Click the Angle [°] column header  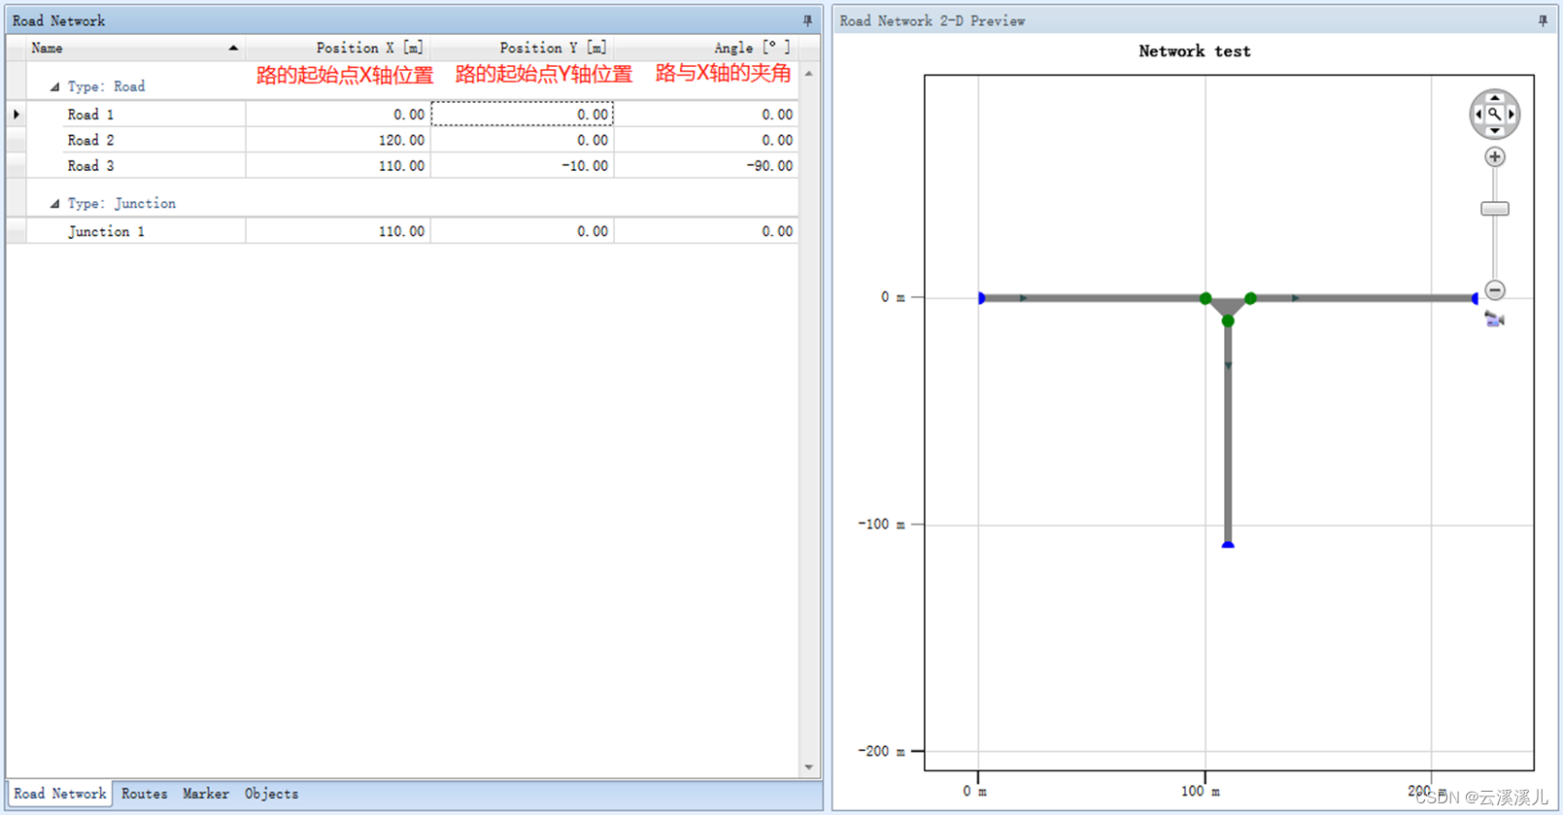pyautogui.click(x=706, y=48)
